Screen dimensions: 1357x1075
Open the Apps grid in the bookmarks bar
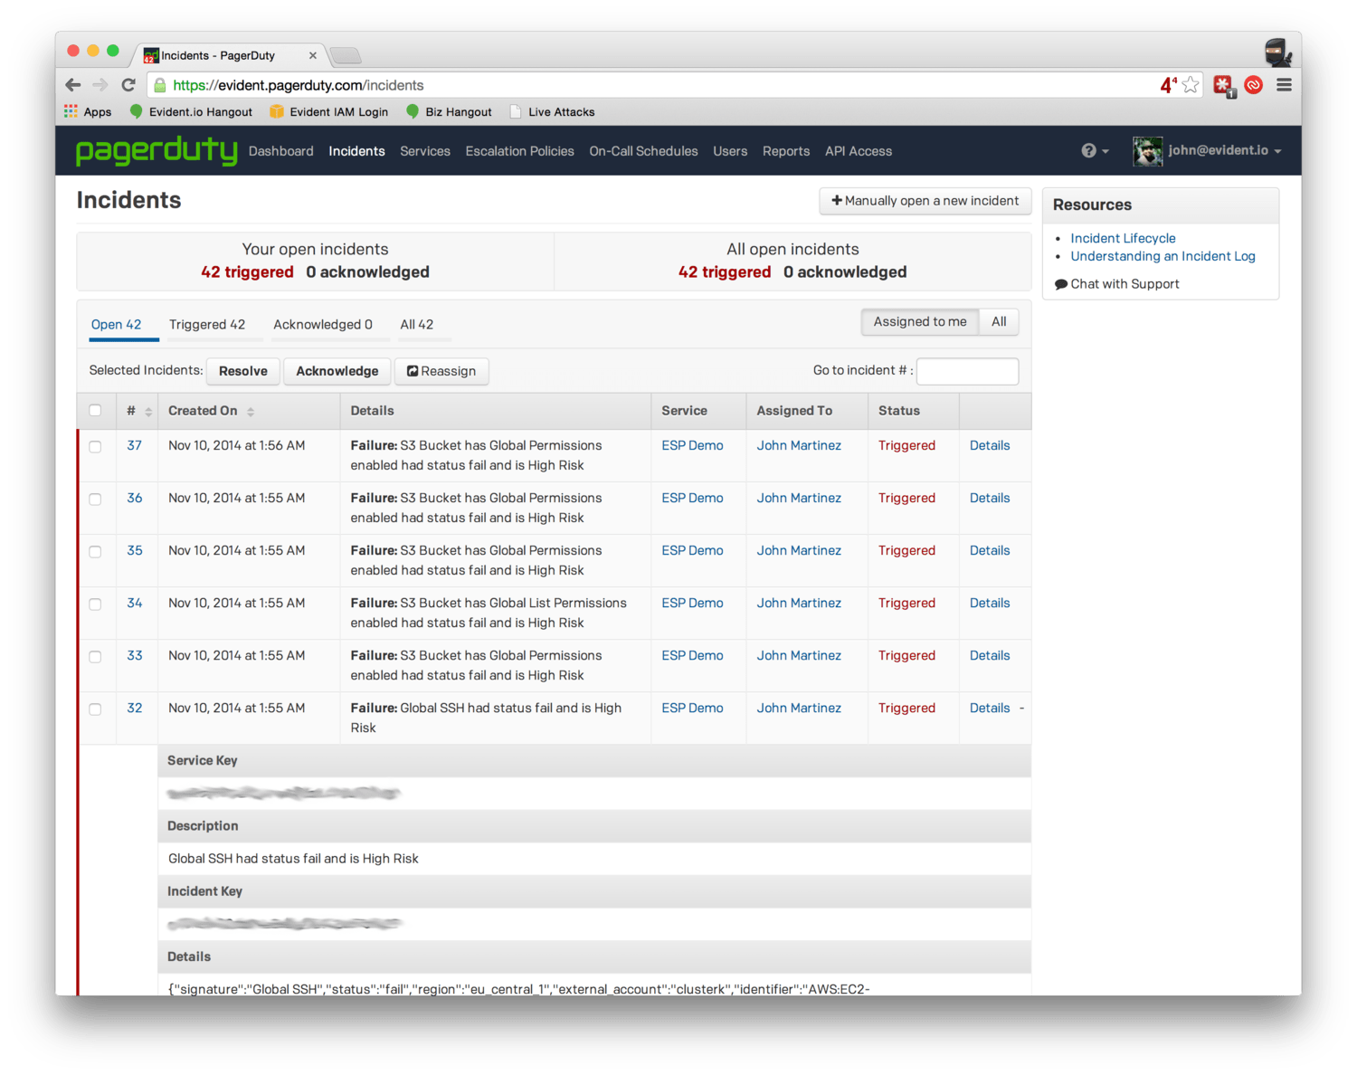pos(88,112)
